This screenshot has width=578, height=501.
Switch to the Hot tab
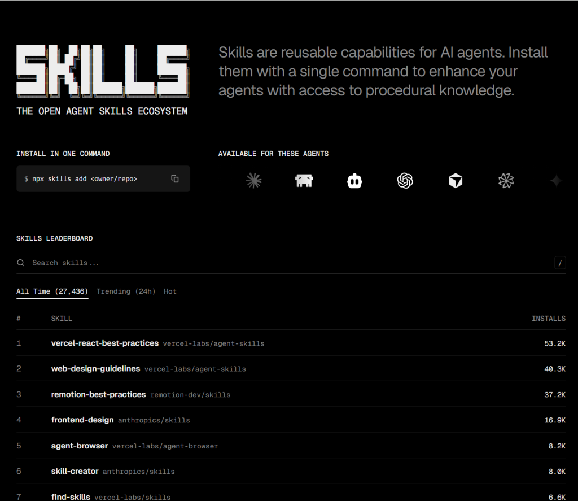coord(170,291)
